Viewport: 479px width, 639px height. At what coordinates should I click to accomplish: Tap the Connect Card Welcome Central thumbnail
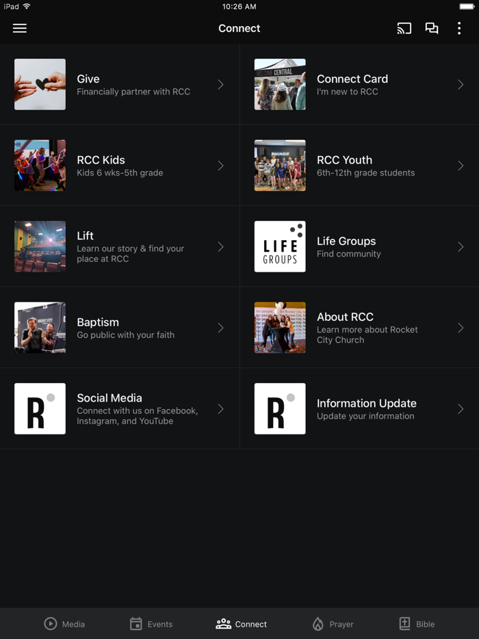pos(280,84)
